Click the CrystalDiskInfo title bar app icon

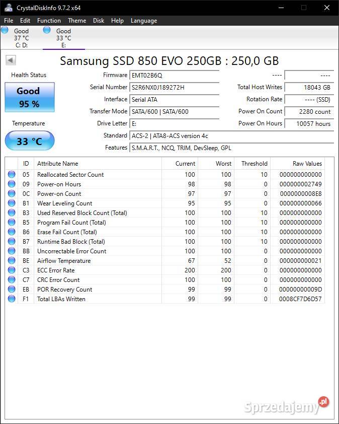[x=9, y=8]
